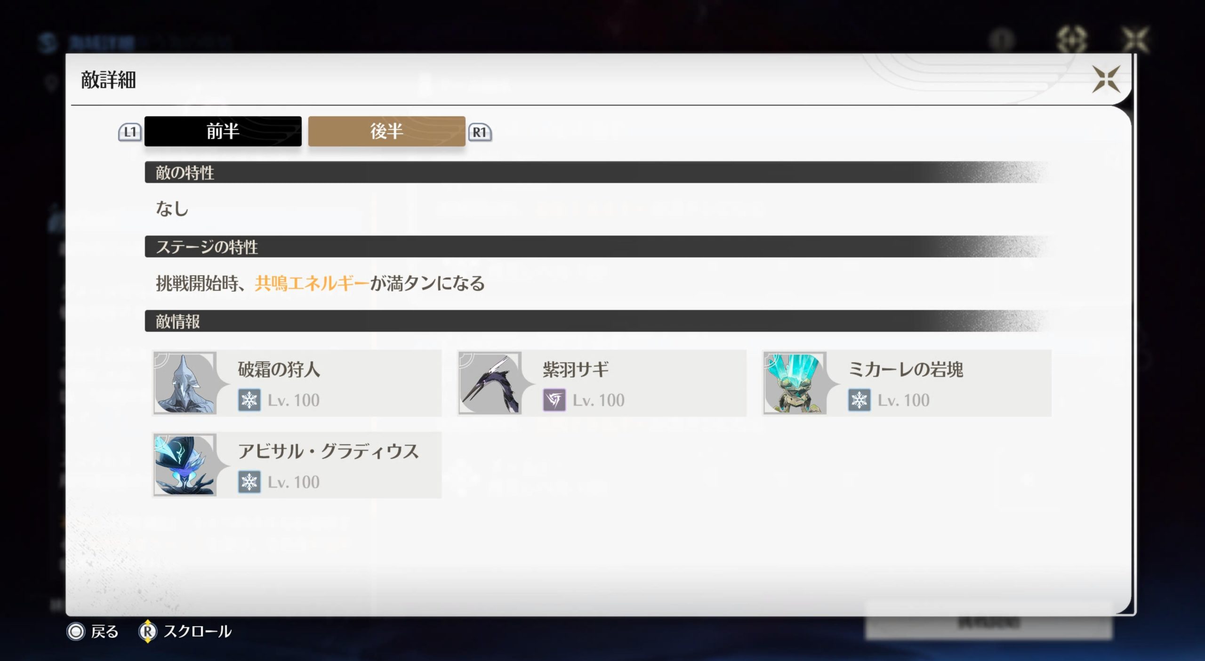
Task: Click the ice element icon under ミカーレの岩塊
Action: (859, 400)
